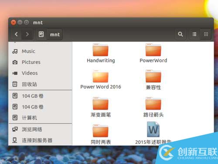Click the 计算机 drive icon
Image resolution: width=218 pixels, height=164 pixels.
[15, 118]
